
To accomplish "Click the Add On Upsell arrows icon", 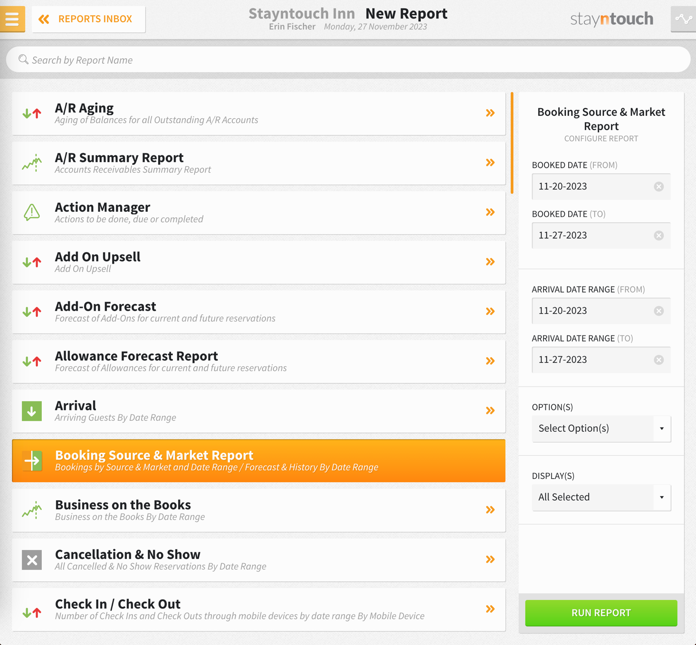I will coord(32,262).
